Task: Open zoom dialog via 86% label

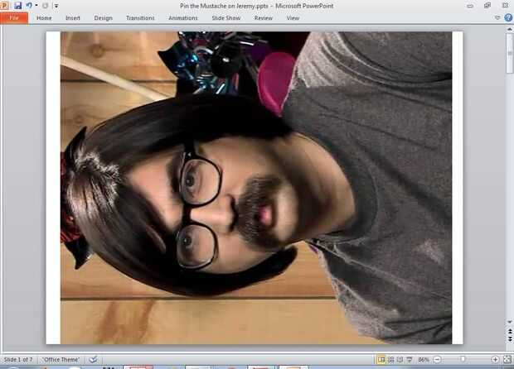Action: coord(424,360)
